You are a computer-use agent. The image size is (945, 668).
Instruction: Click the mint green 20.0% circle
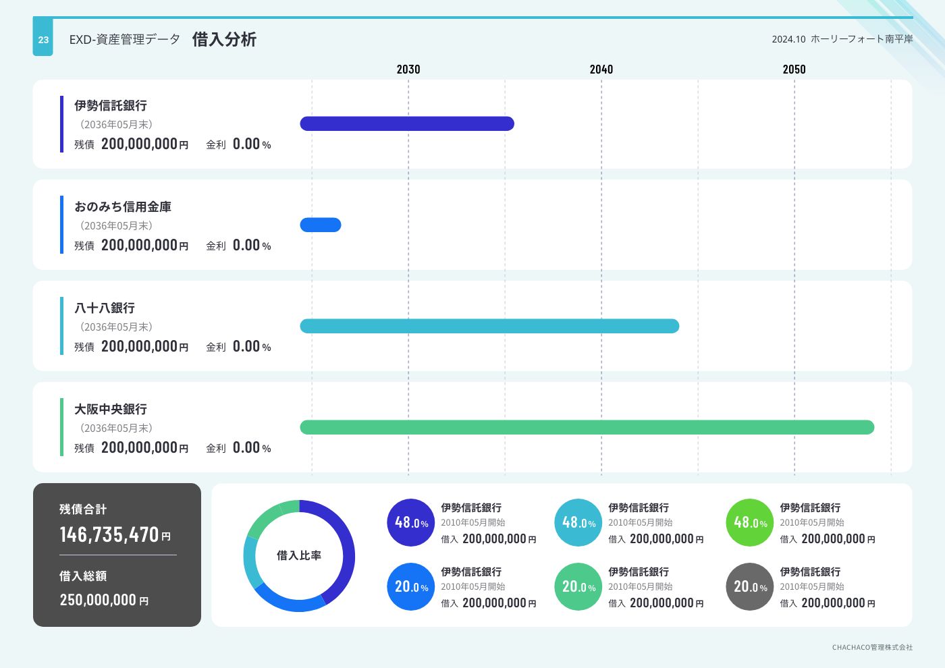(578, 586)
